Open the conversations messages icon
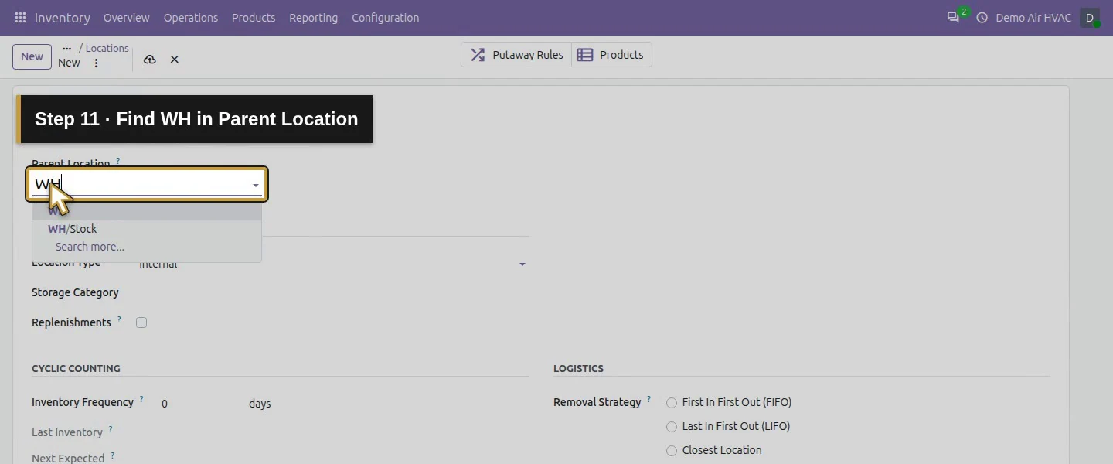 pos(953,17)
